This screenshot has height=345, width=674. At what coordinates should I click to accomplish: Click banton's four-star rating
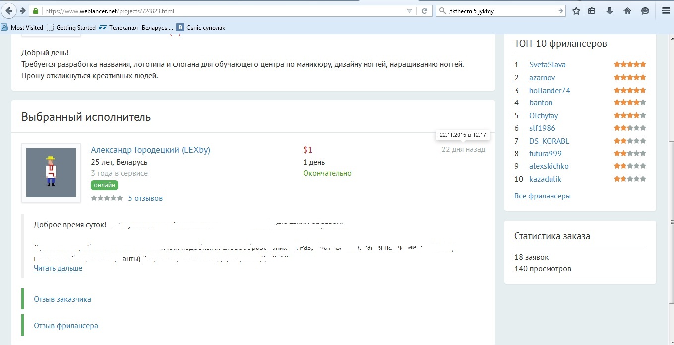630,102
